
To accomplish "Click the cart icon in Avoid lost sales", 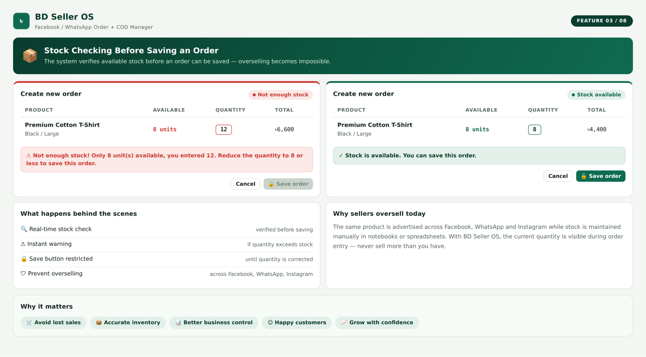I will point(29,322).
